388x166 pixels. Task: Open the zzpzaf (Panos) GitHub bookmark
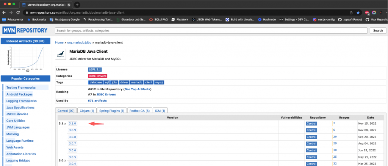pos(350,19)
